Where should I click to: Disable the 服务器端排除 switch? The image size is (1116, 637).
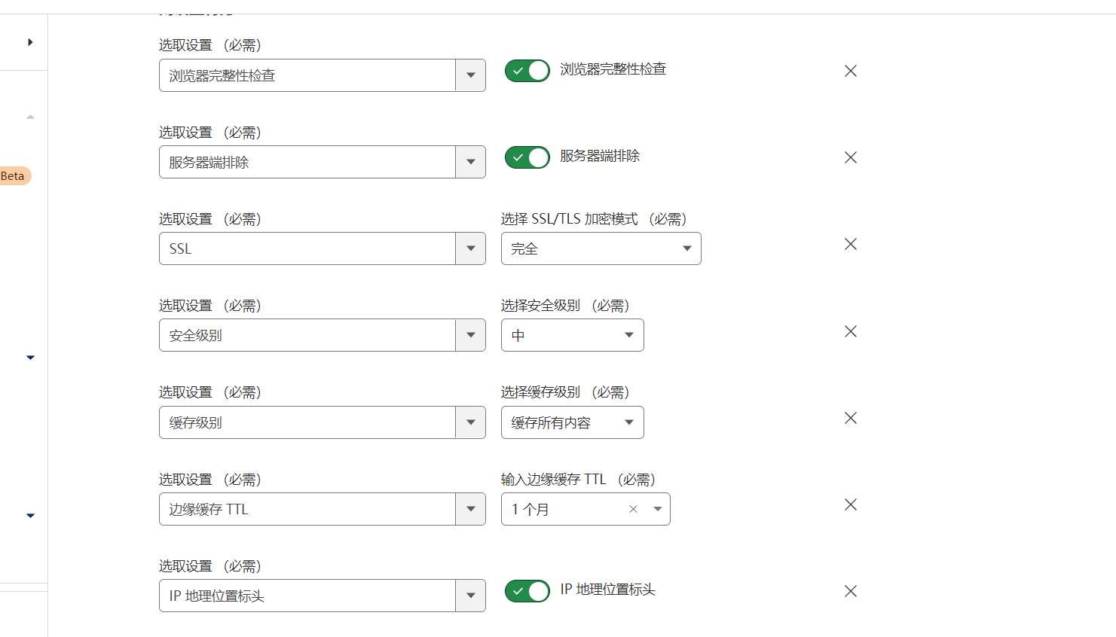point(527,157)
